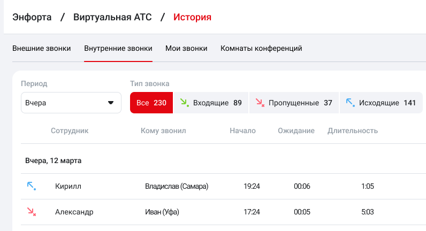
Task: Go to Комнаты конференций tab
Action: [x=261, y=48]
